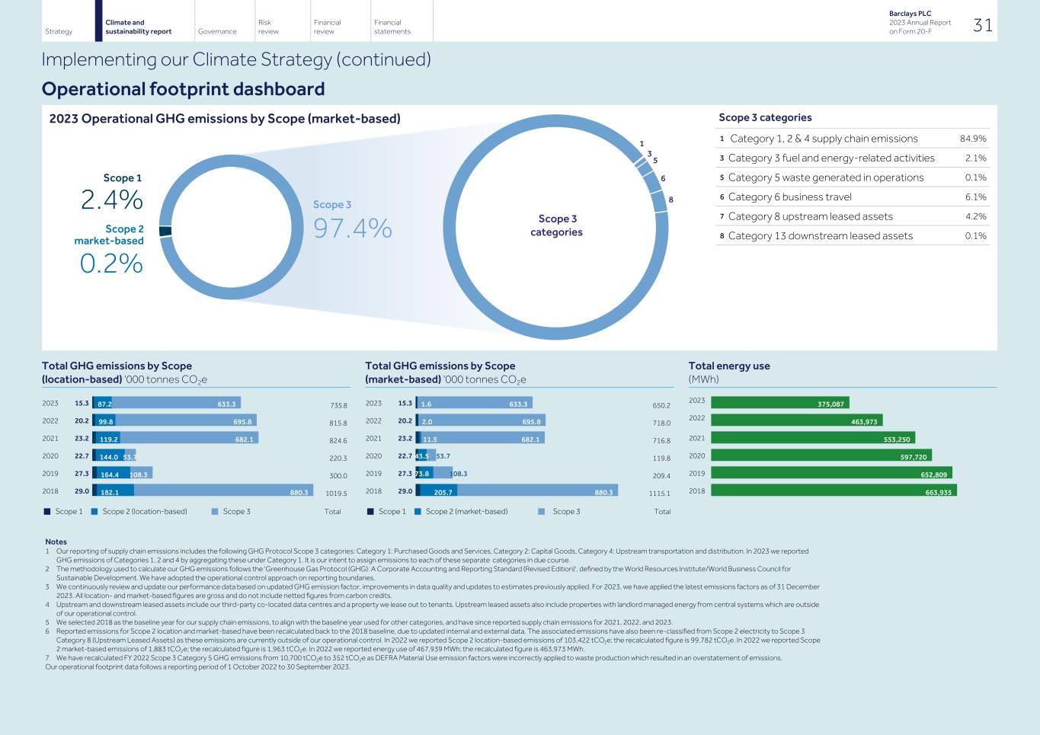Click page number 31

coord(983,25)
